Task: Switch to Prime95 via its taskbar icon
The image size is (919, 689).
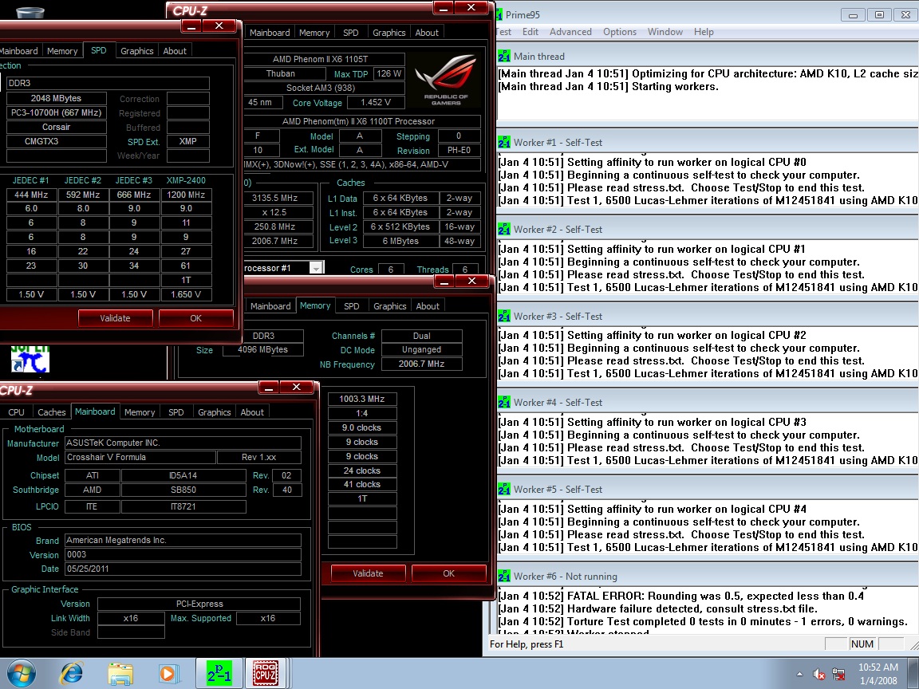Action: coord(219,673)
